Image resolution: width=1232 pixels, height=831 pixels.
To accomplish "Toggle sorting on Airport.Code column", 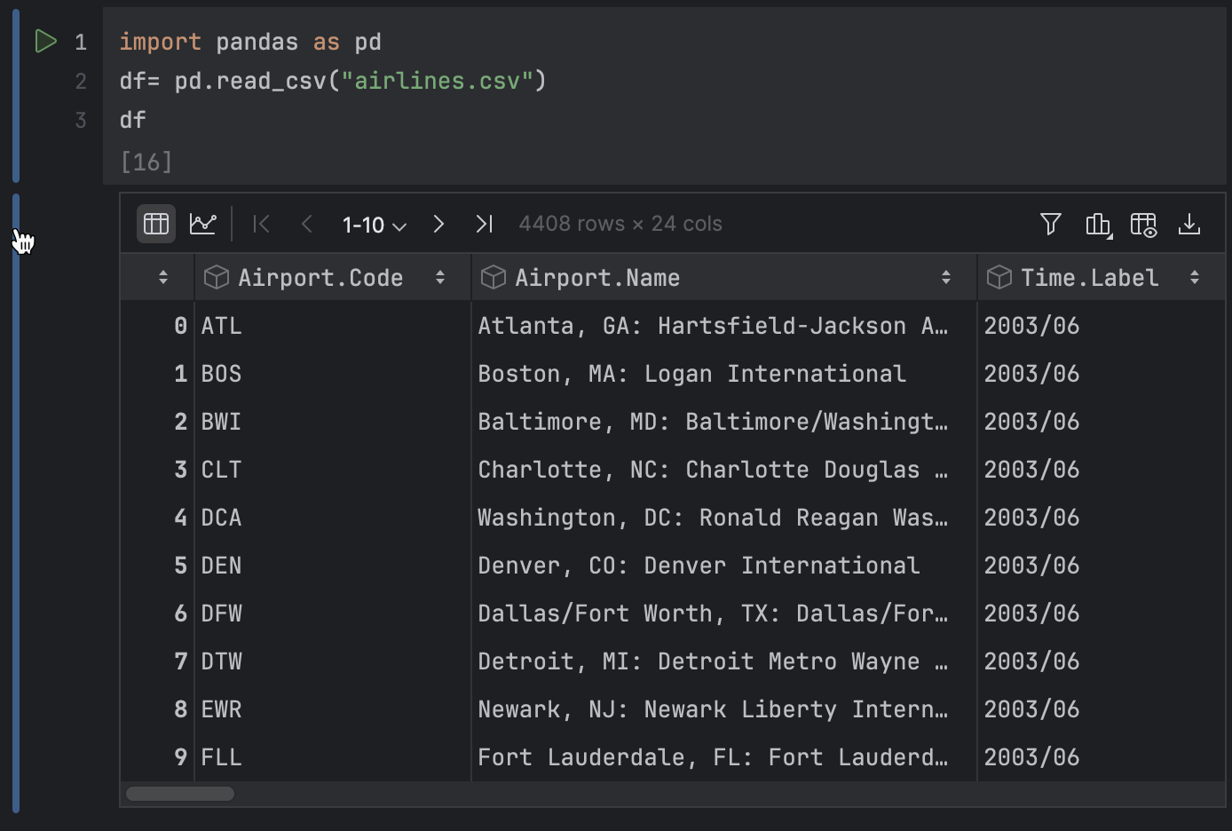I will tap(440, 277).
